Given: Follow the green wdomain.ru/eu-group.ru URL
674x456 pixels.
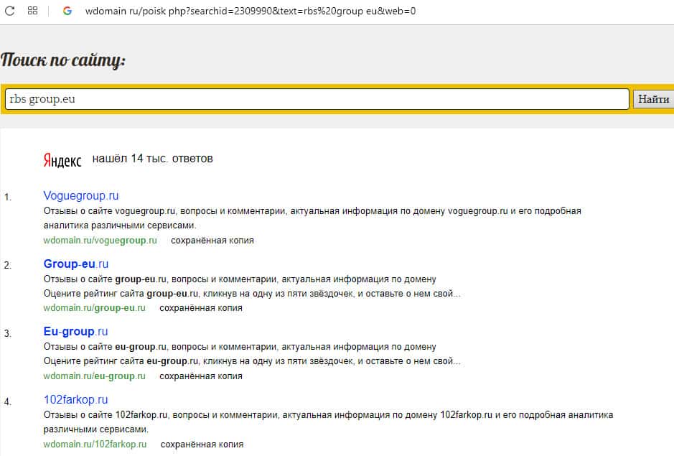Looking at the screenshot, I should (94, 376).
